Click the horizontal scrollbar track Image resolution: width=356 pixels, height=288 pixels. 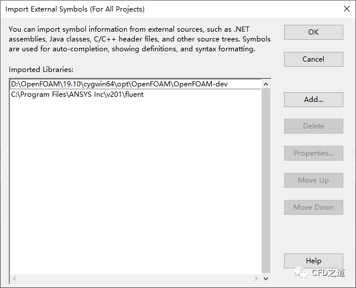coord(135,279)
